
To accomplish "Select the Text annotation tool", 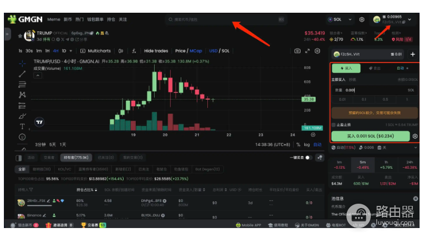I will [x=22, y=126].
